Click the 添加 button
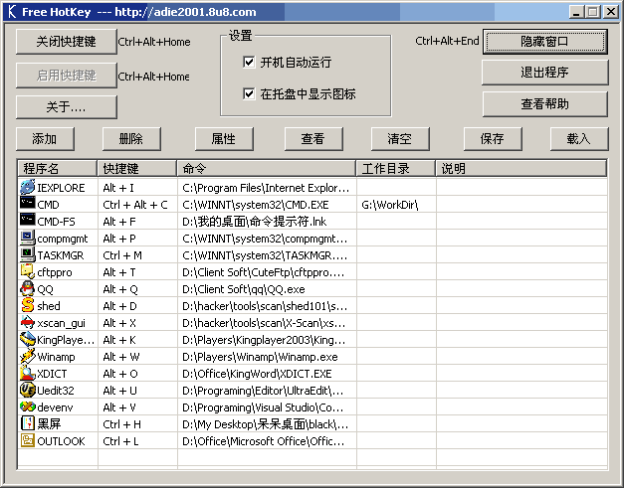Image resolution: width=624 pixels, height=488 pixels. (x=45, y=139)
